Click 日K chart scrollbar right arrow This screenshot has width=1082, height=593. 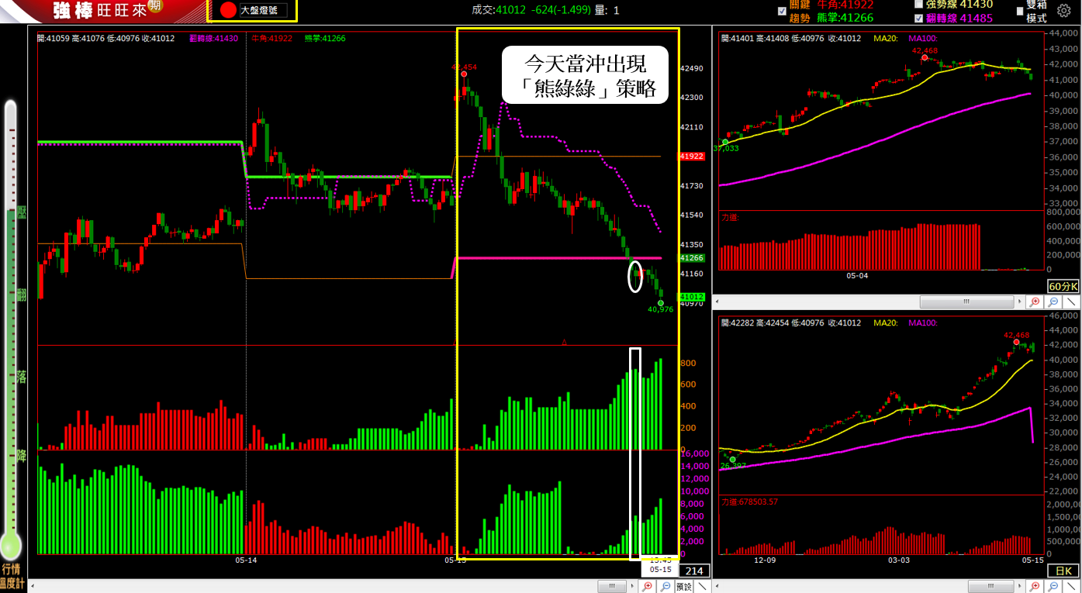click(1019, 587)
